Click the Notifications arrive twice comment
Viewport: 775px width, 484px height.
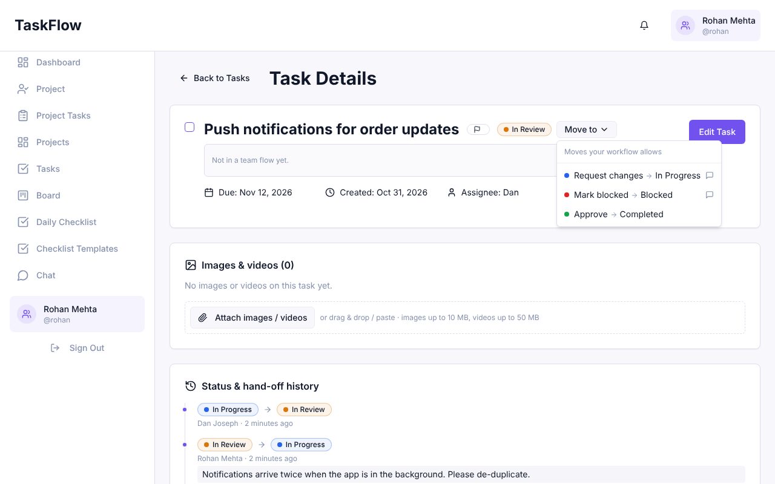click(471, 474)
